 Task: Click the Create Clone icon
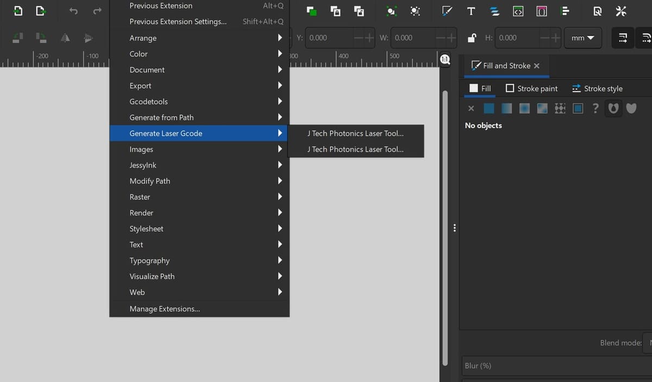(x=335, y=11)
